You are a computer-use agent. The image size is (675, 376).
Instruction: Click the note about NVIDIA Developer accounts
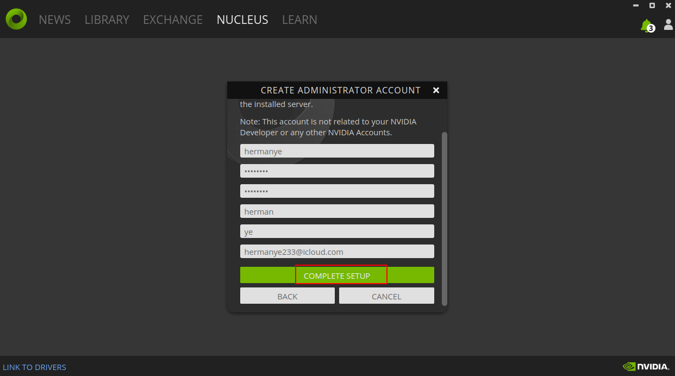pos(328,127)
